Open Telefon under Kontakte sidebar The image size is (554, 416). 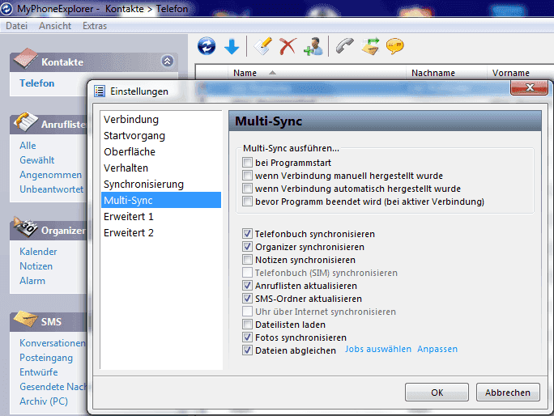(37, 83)
